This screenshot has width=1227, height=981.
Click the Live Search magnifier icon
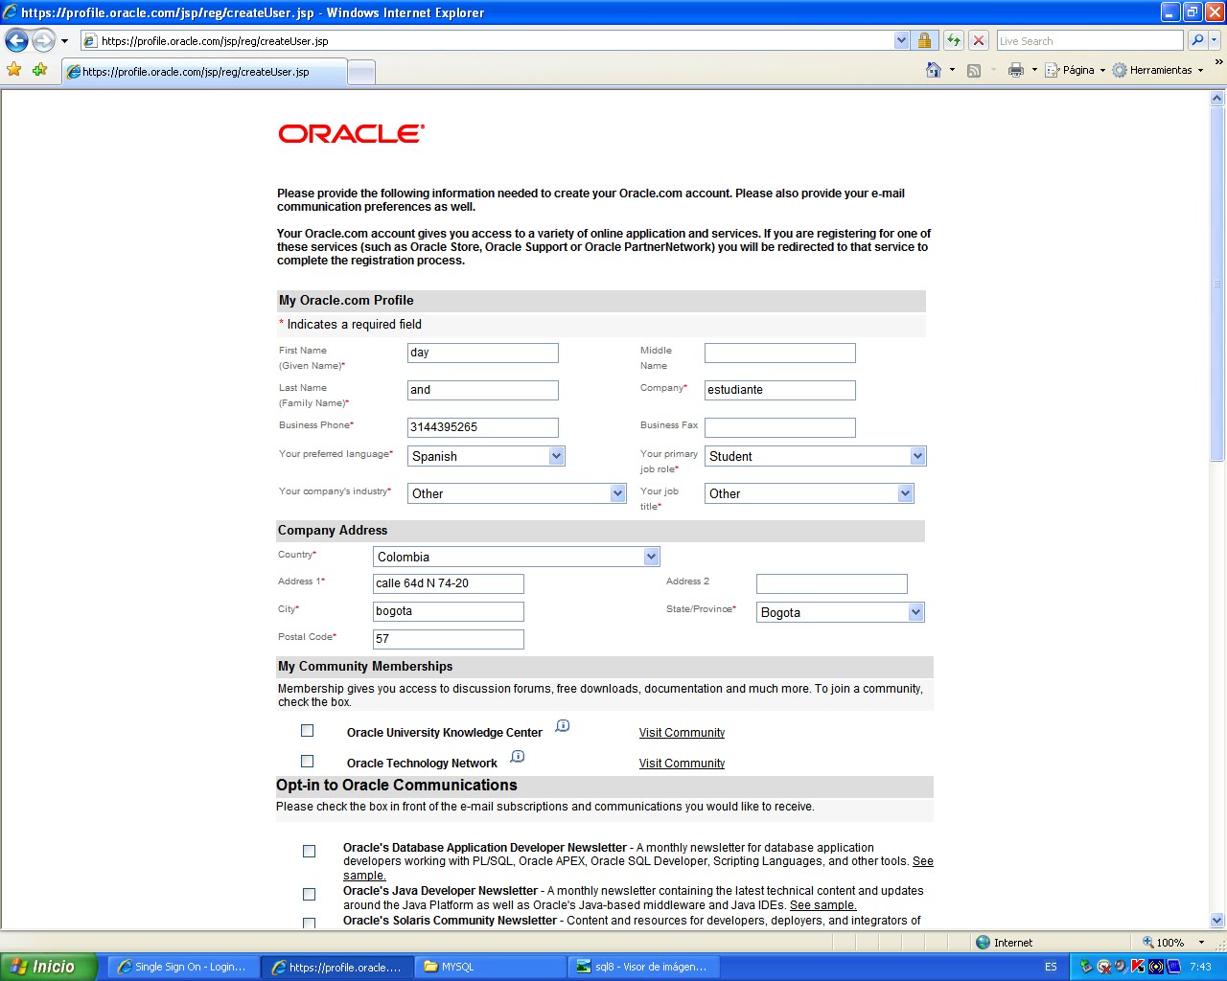[1197, 40]
